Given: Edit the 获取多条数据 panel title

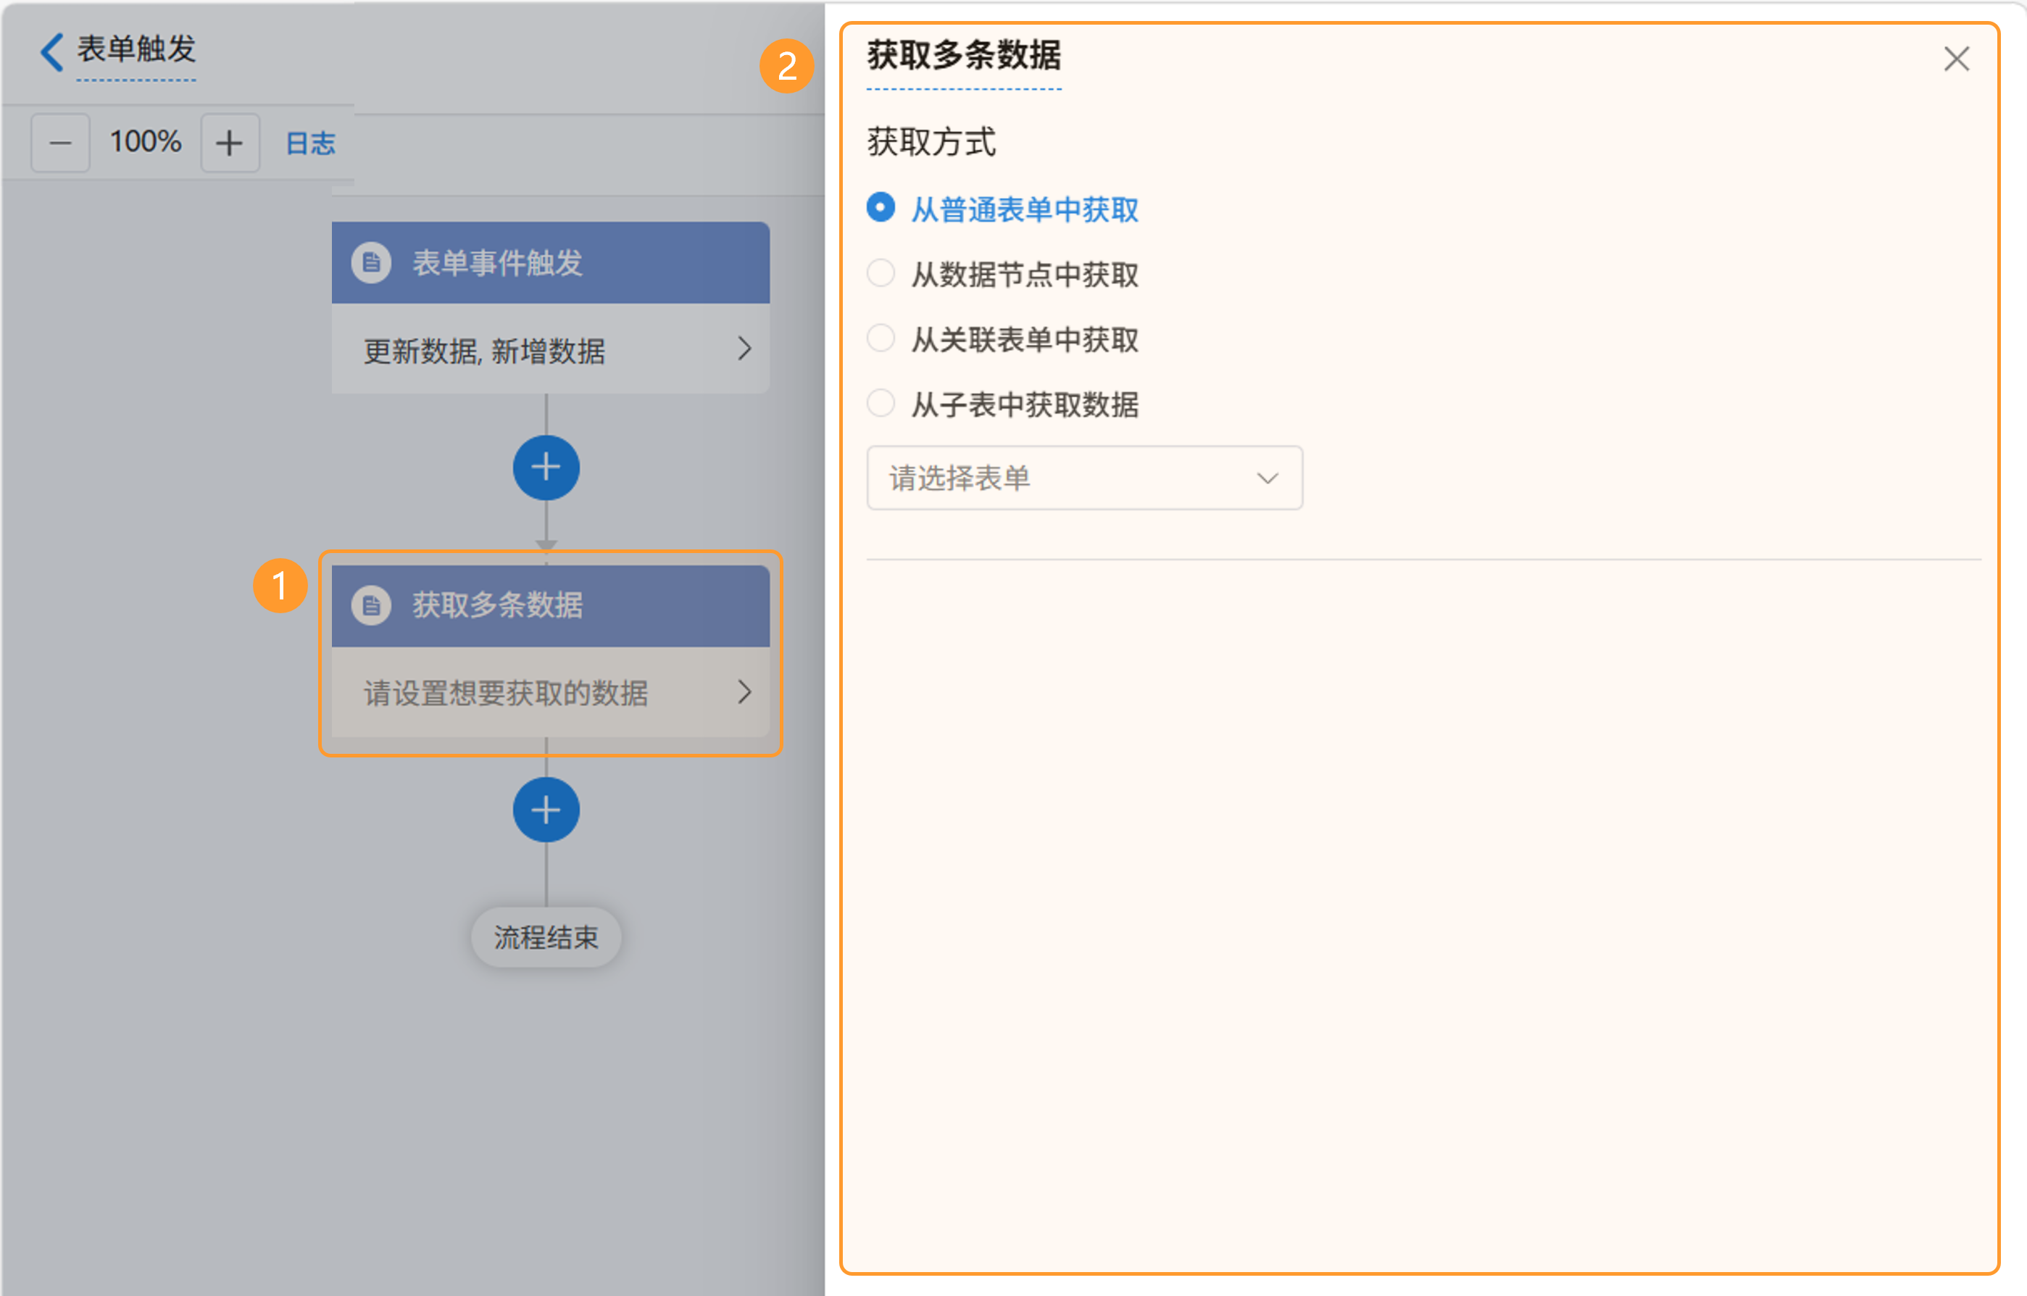Looking at the screenshot, I should (x=964, y=56).
